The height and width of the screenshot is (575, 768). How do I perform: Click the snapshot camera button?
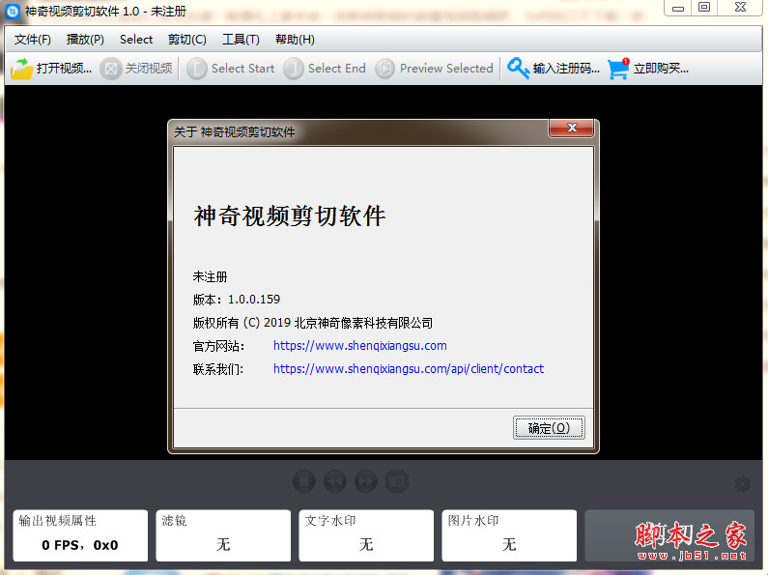point(397,481)
